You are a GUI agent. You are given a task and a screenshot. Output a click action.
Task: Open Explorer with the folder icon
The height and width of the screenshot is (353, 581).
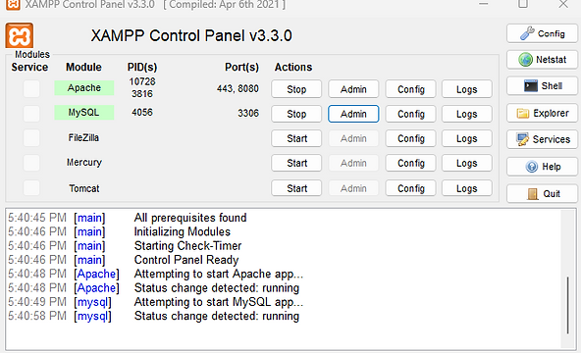(x=542, y=113)
